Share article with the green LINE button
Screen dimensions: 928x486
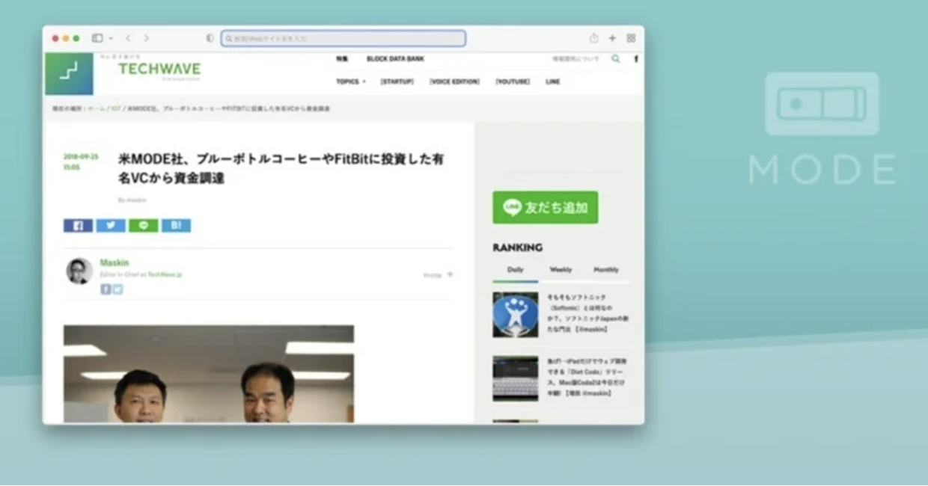(143, 226)
